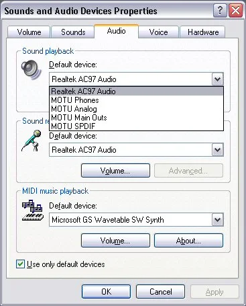Click the Sound recording Realtek AC97 Audio combo field
246x306 pixels.
click(x=136, y=150)
